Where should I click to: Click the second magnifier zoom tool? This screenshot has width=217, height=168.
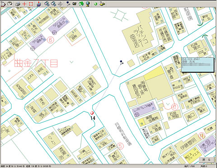pyautogui.click(x=54, y=4)
